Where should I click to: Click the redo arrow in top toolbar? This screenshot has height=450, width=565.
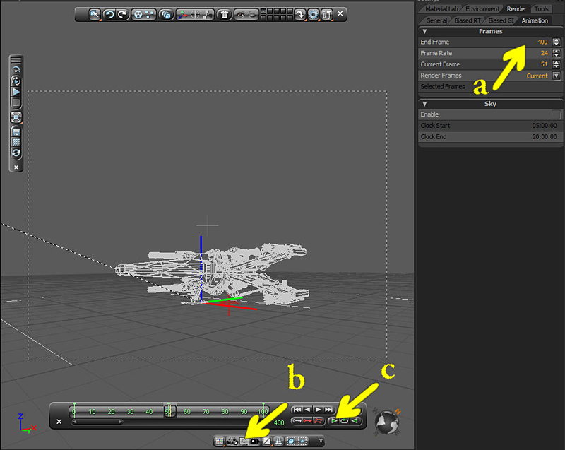point(121,14)
